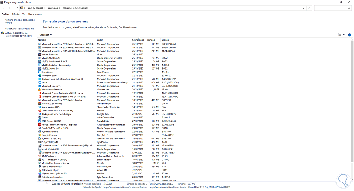This screenshot has height=191, width=354.
Task: Open Ver actualizaciones instaladas link
Action: tap(19, 29)
